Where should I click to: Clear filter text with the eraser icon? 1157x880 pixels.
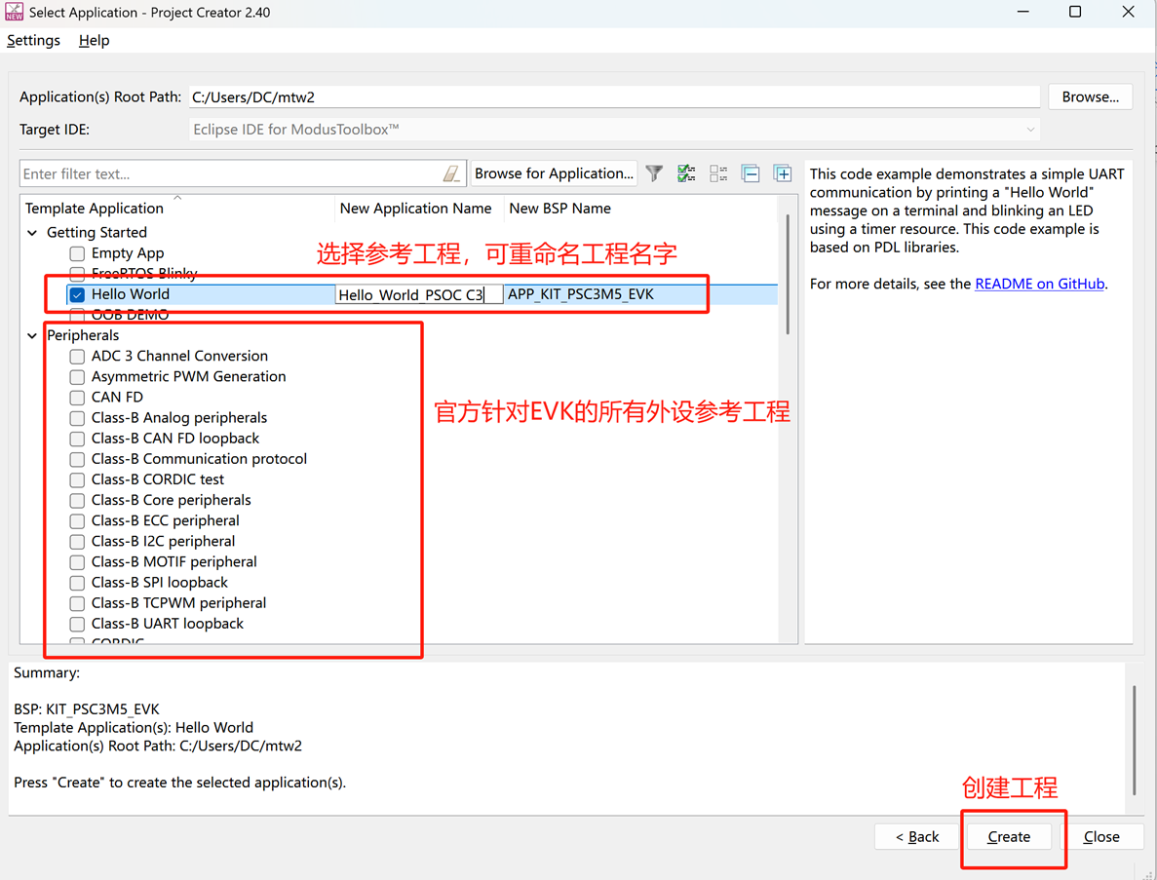tap(451, 173)
